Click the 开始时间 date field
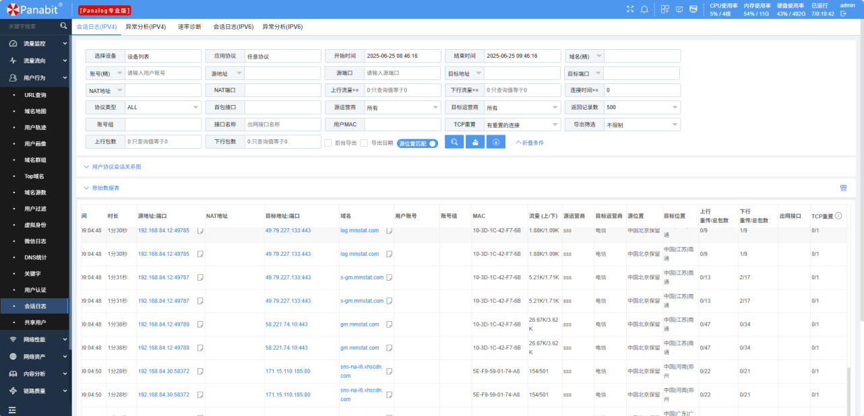Image resolution: width=864 pixels, height=416 pixels. tap(402, 56)
